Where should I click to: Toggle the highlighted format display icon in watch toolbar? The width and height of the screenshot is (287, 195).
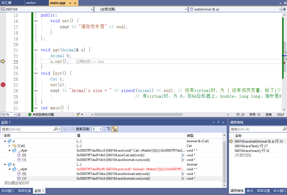point(115,129)
